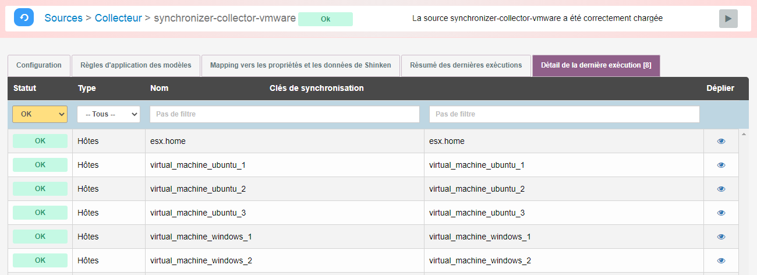The height and width of the screenshot is (275, 757).
Task: Open Résumé des dernières exécutions tab
Action: click(x=466, y=65)
